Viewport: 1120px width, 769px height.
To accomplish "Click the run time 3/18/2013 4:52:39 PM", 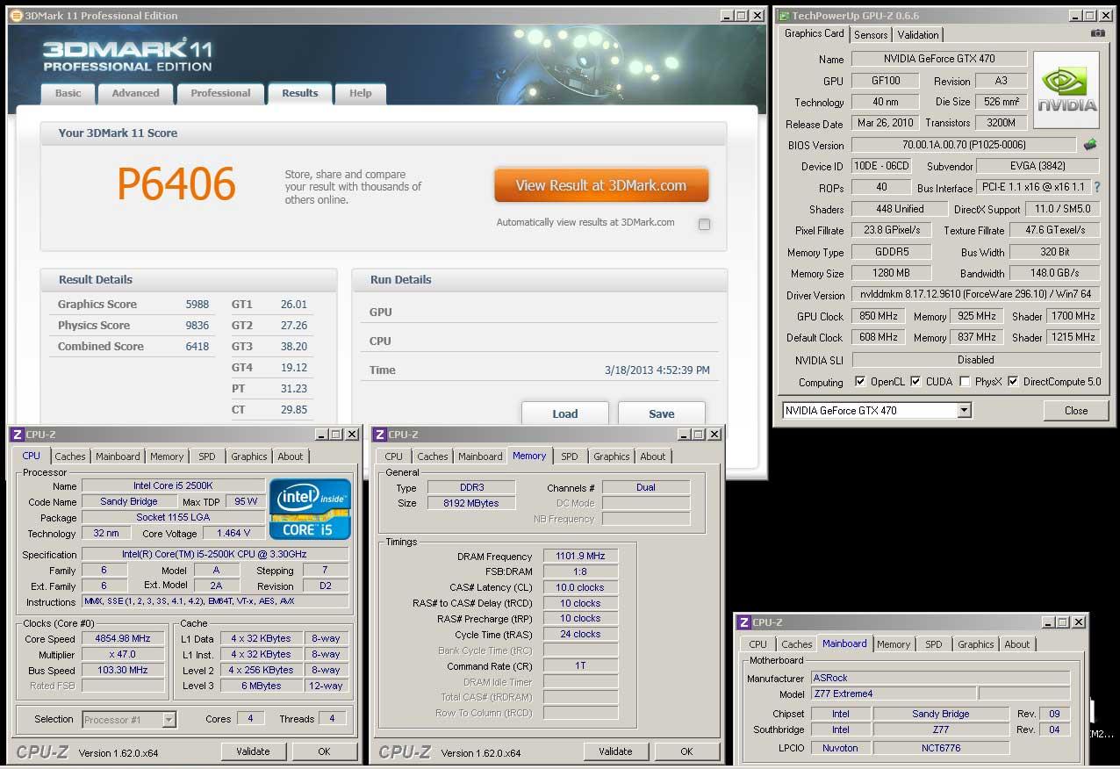I will pyautogui.click(x=657, y=370).
